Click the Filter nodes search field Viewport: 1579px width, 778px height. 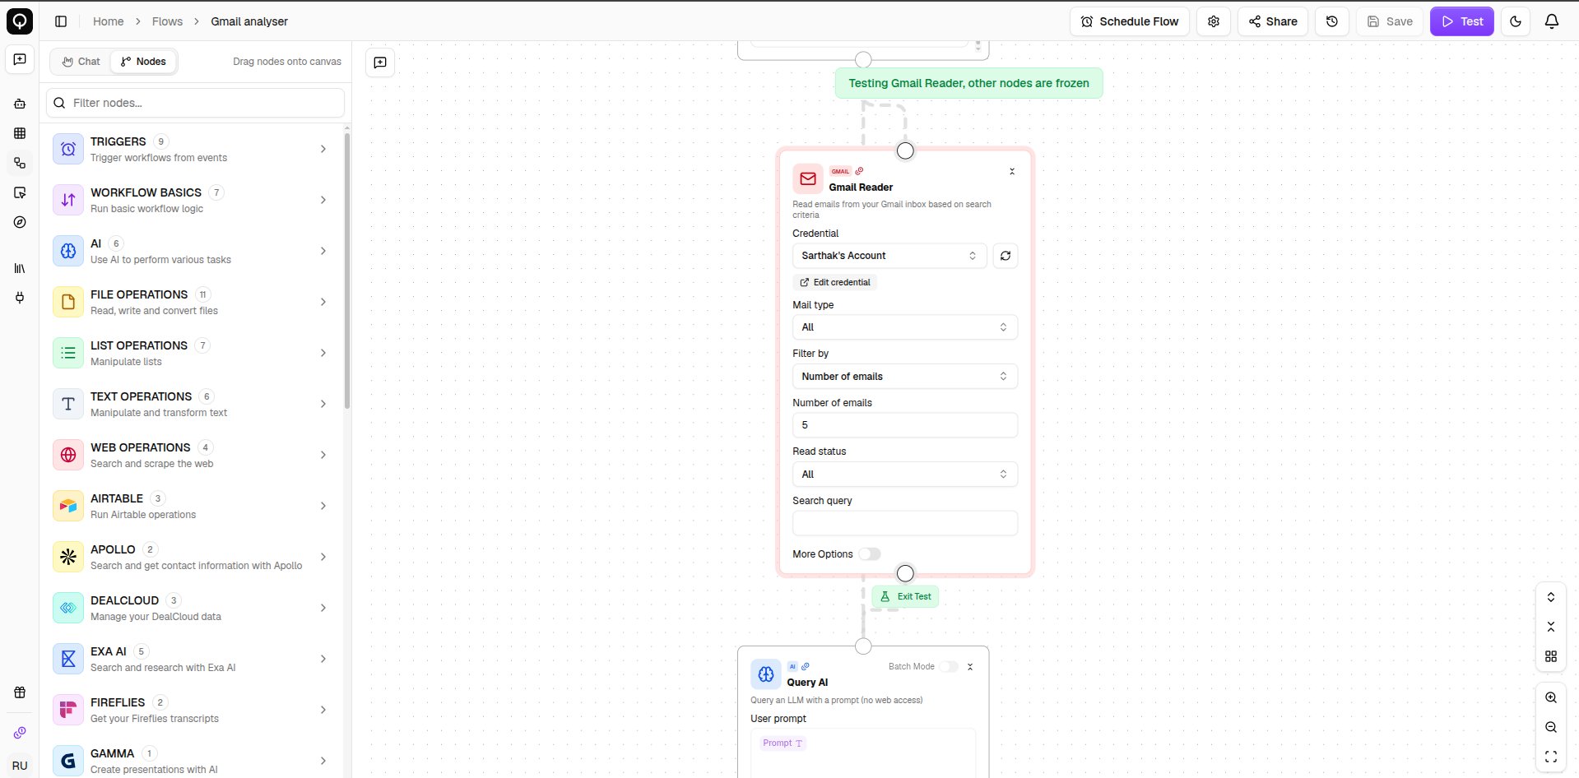195,103
